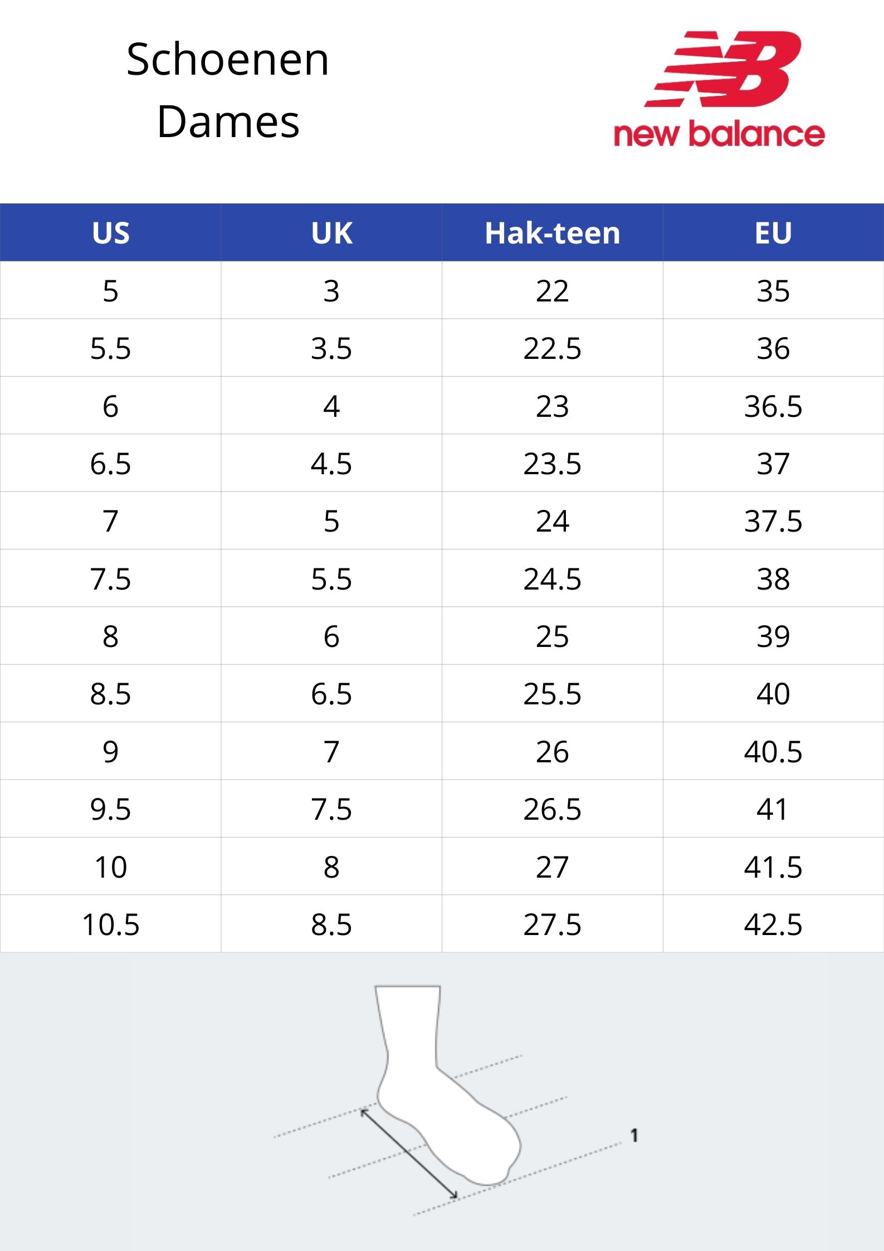
Task: Click the new balance wordmark text
Action: coord(719,134)
